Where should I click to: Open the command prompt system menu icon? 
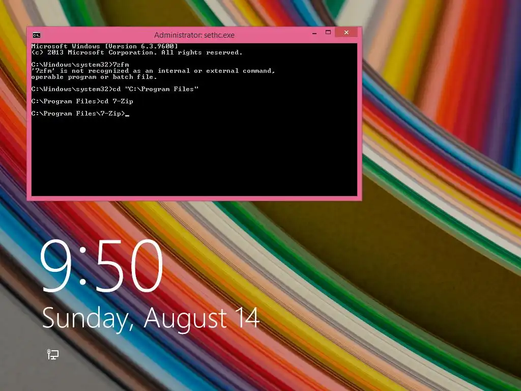click(37, 35)
